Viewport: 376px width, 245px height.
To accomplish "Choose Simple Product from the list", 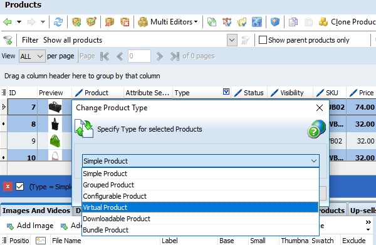I will 201,174.
